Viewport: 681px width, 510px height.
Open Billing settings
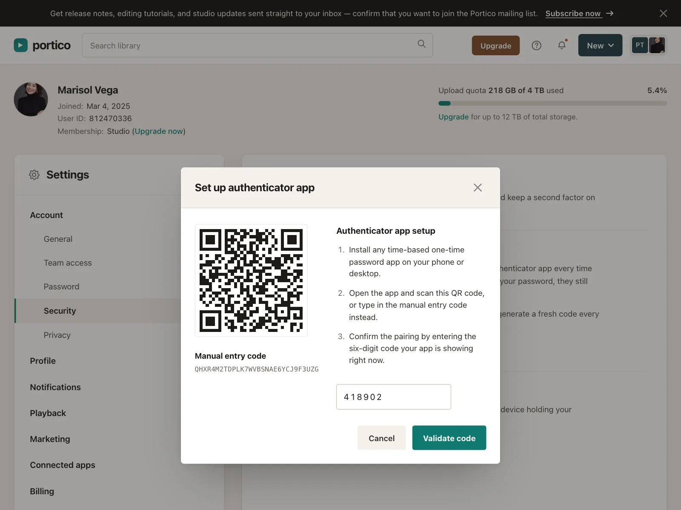(x=42, y=491)
